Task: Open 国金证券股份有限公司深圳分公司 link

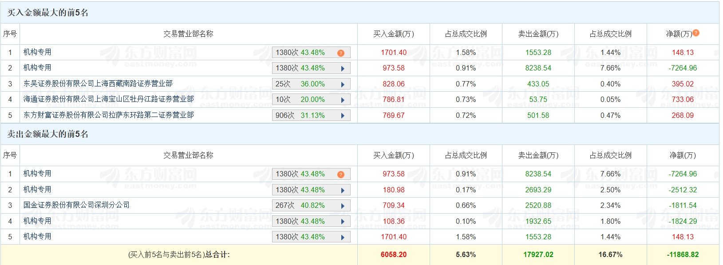Action: coord(77,205)
